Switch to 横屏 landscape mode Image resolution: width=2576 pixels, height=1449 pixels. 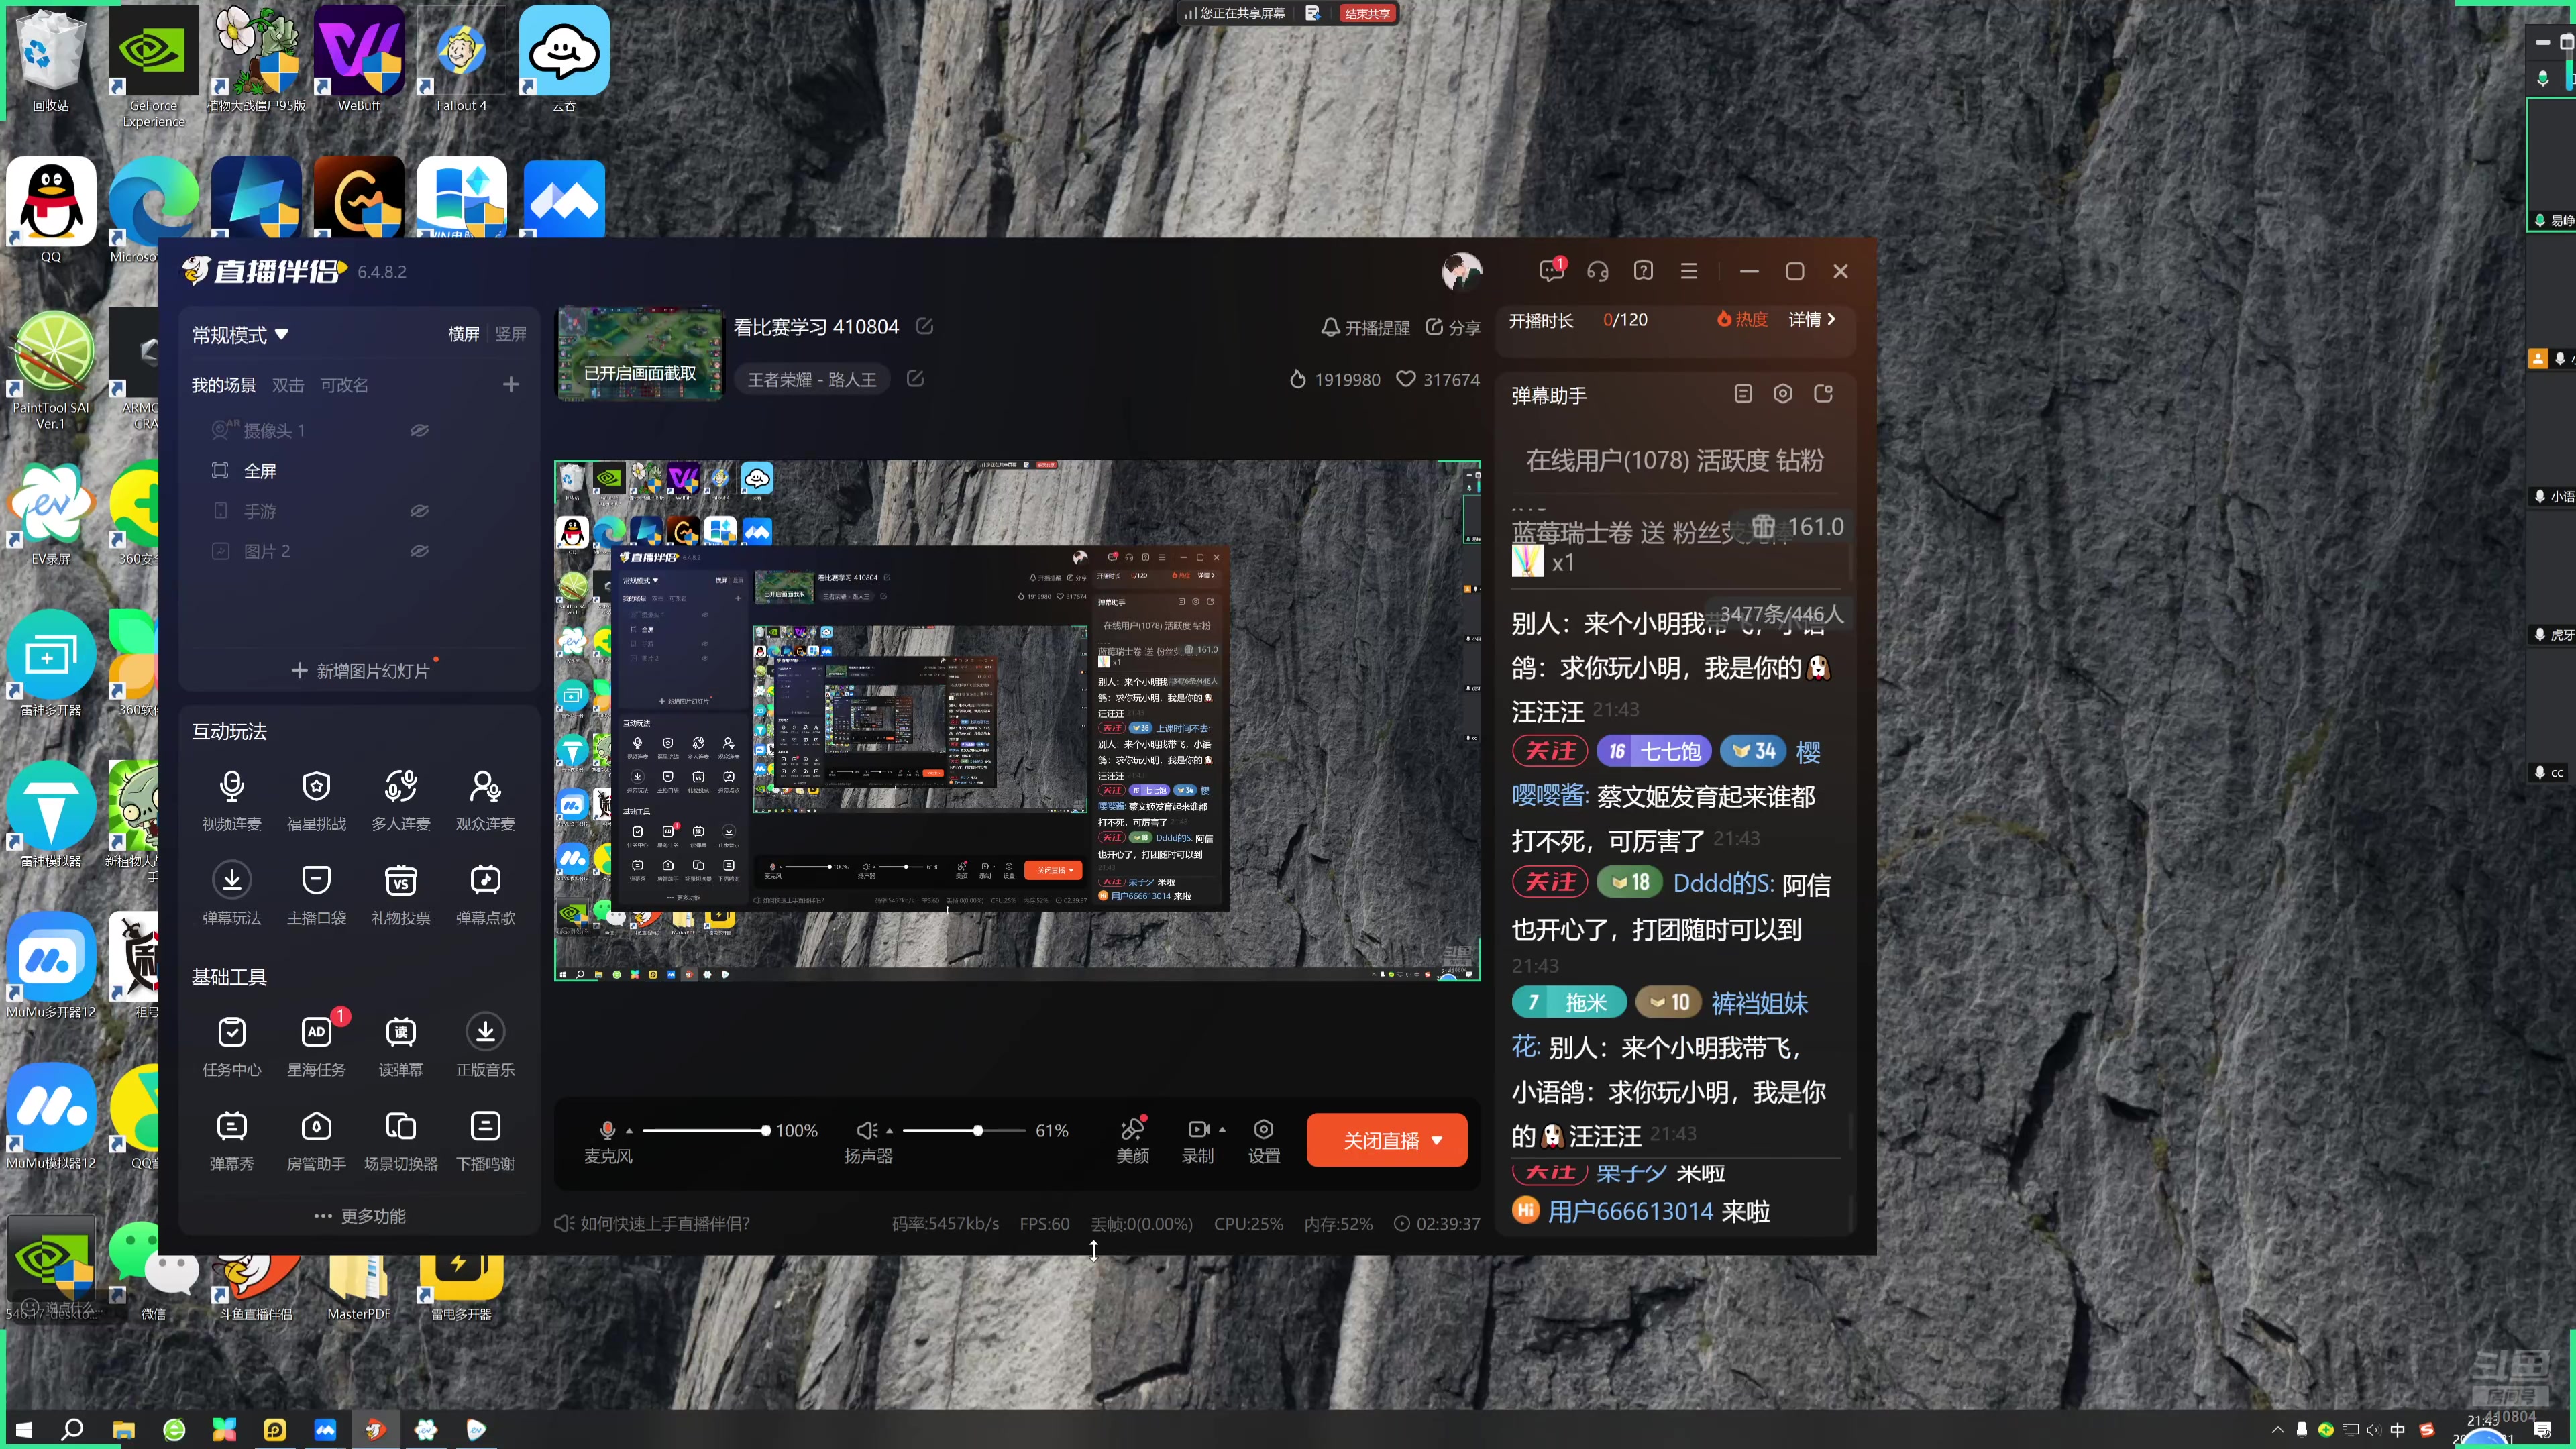point(463,334)
